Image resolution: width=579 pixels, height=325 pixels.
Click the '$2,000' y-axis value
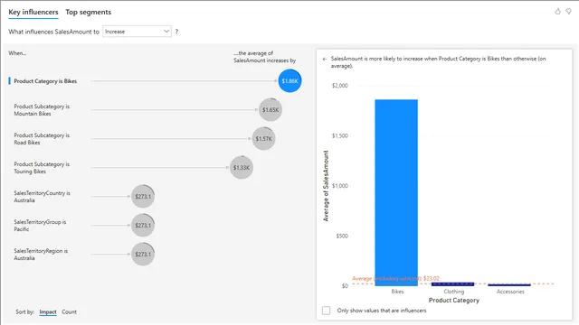coord(340,86)
